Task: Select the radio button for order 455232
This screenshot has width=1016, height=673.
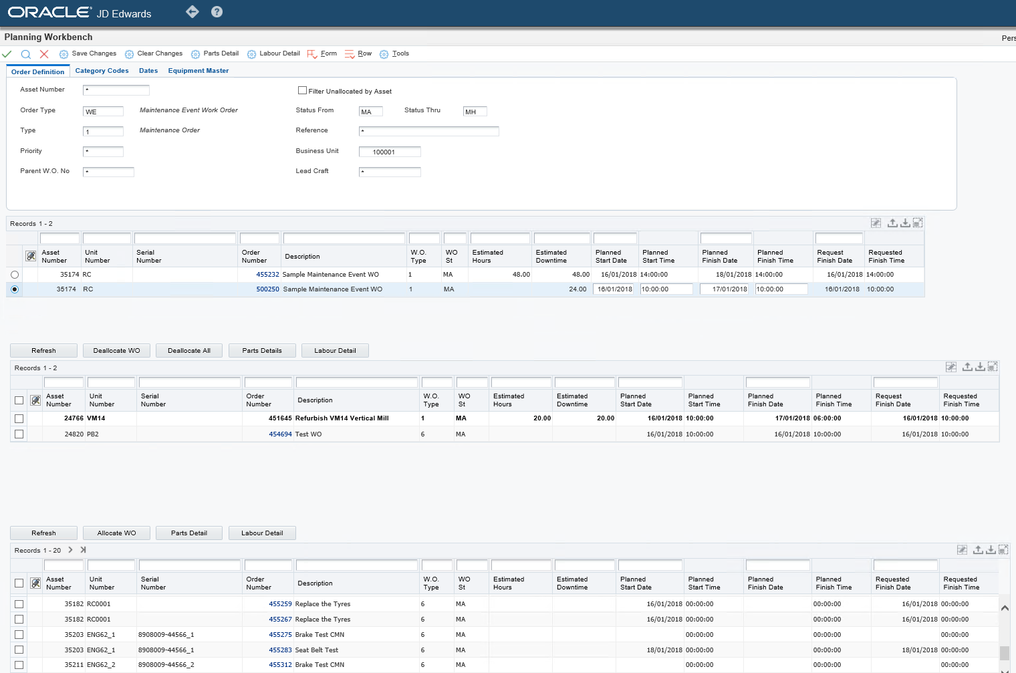Action: (x=15, y=275)
